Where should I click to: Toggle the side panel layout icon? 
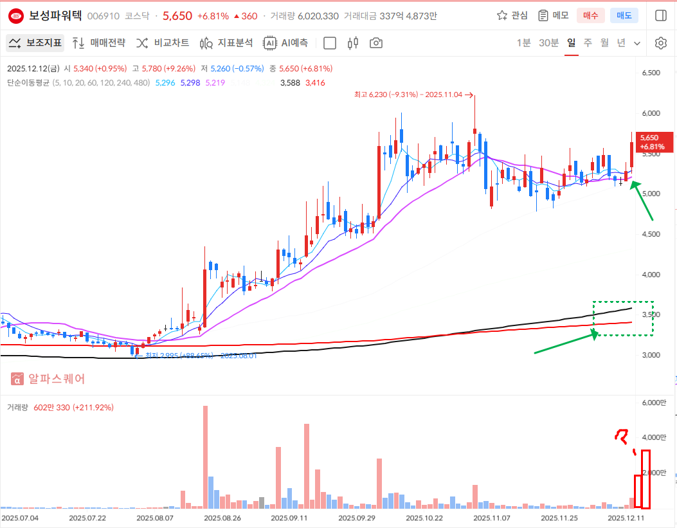660,15
